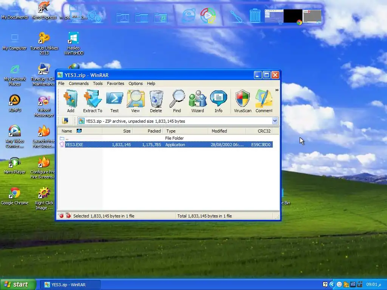Expand hidden toolbar items with chevron
The width and height of the screenshot is (387, 290).
click(277, 90)
